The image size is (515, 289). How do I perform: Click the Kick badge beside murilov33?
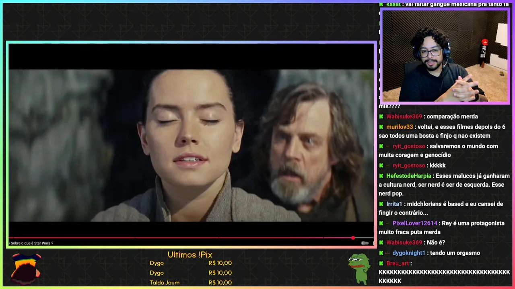click(x=381, y=127)
